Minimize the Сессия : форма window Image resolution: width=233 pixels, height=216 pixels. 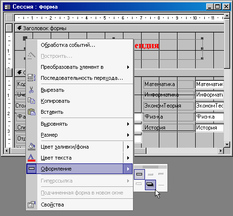click(210, 7)
